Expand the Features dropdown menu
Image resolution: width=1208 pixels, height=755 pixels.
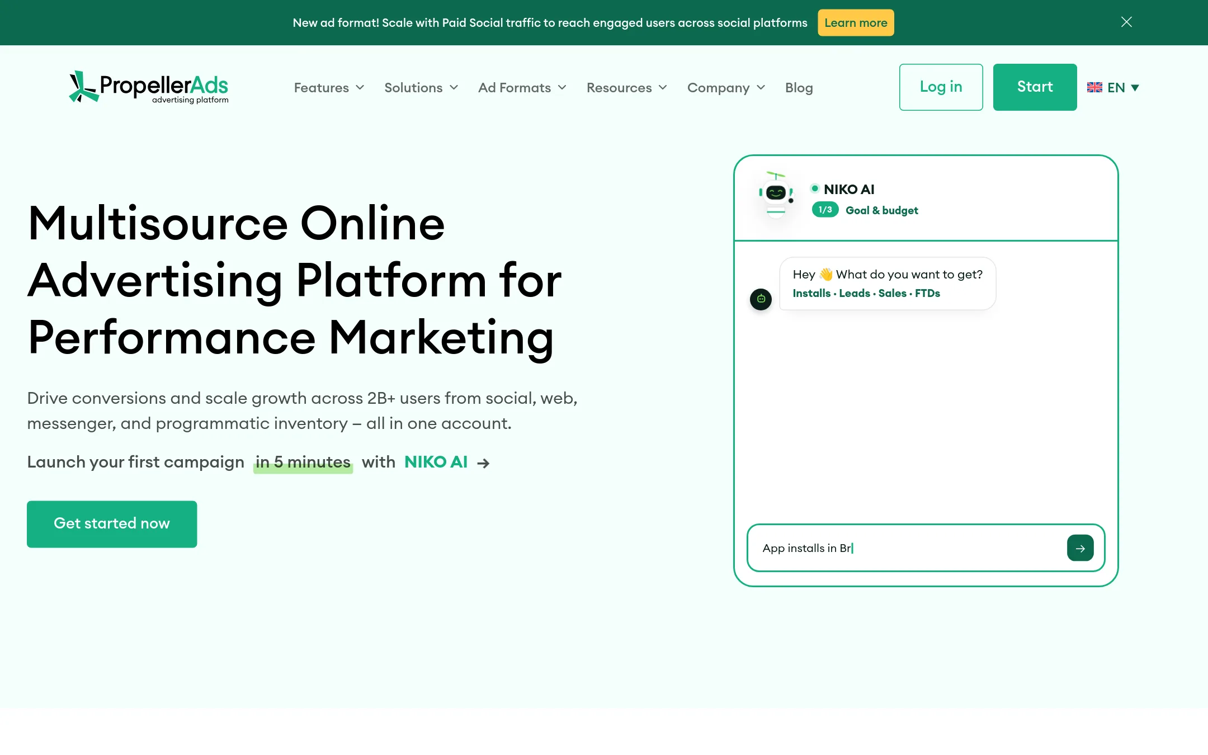tap(329, 88)
